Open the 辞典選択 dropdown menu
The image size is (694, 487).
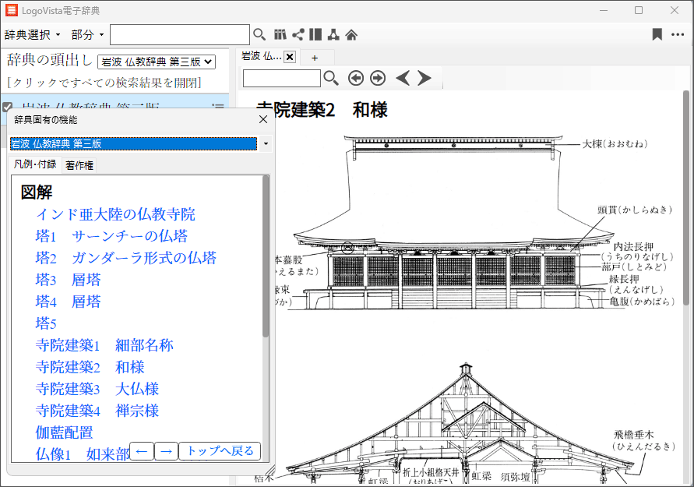(x=32, y=35)
